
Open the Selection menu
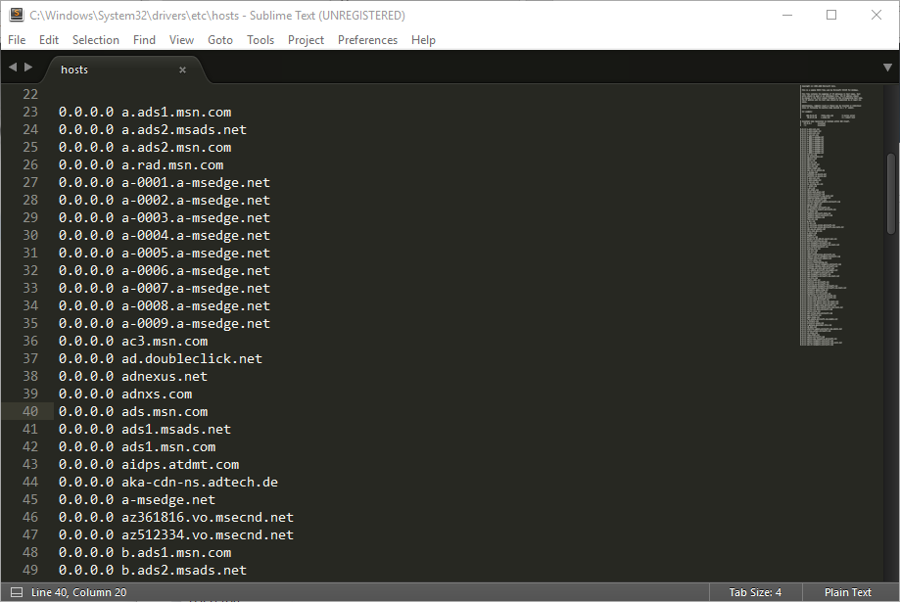(x=95, y=40)
